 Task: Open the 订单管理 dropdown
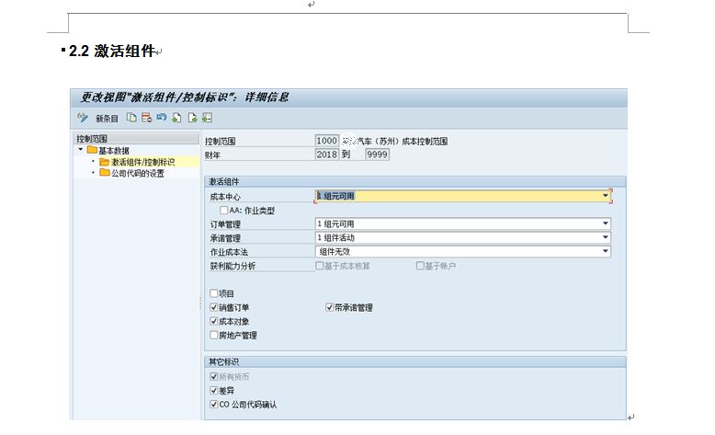(606, 223)
